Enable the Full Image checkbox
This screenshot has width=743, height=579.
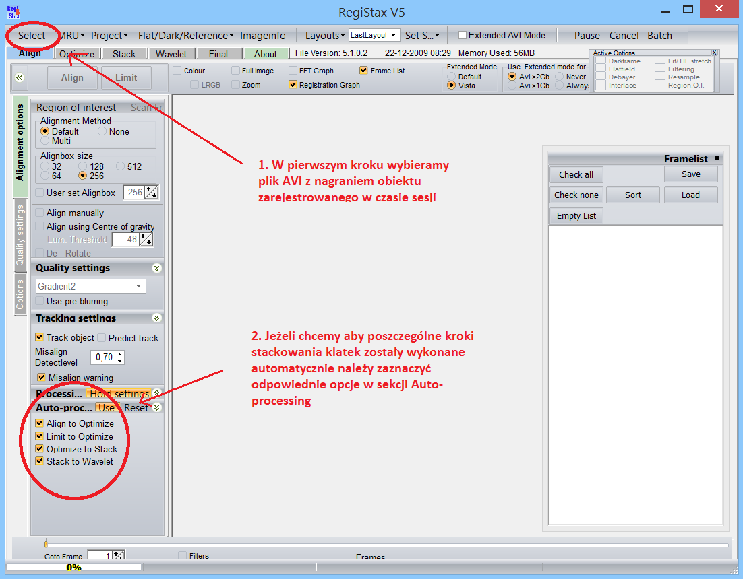pyautogui.click(x=235, y=71)
